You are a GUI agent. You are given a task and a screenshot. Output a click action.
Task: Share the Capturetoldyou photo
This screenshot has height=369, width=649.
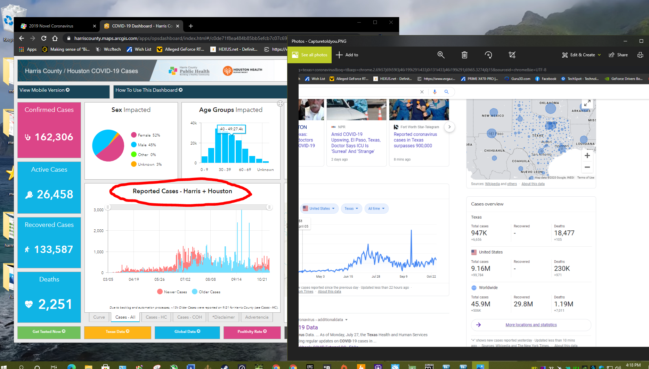[618, 55]
